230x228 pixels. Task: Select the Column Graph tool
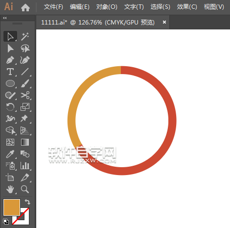[x=25, y=165]
